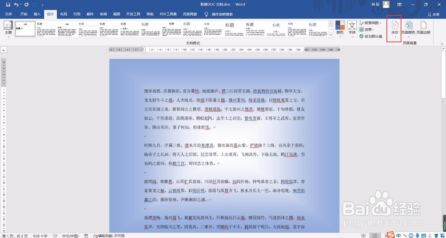The height and width of the screenshot is (238, 446).
Task: Redo the last action
Action: (26, 4)
